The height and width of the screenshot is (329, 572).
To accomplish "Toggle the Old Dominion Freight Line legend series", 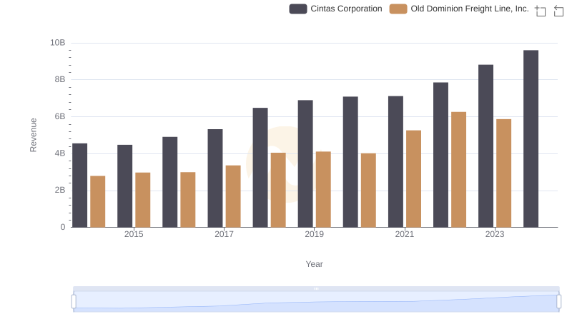I will click(x=459, y=9).
